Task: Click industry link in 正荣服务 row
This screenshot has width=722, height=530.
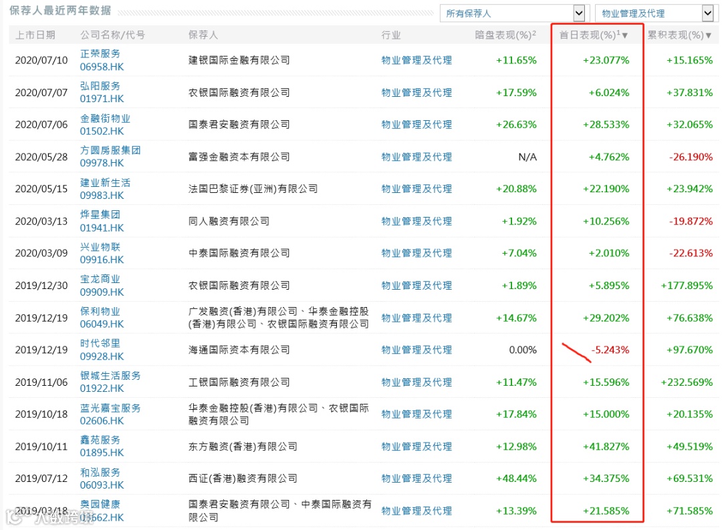Action: coord(416,60)
